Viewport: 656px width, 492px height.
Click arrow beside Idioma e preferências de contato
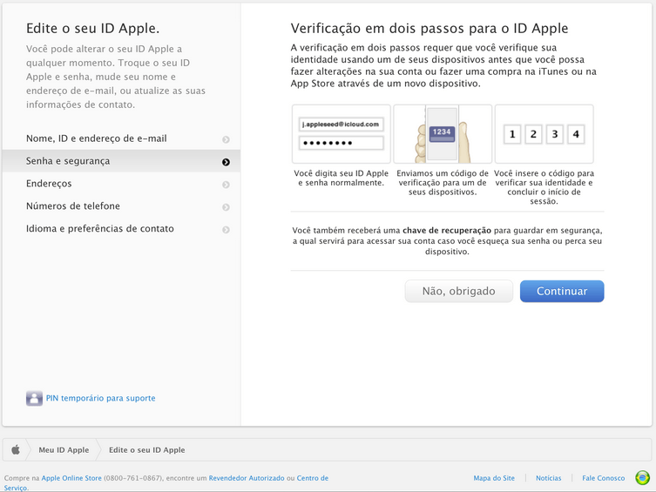[x=226, y=230]
